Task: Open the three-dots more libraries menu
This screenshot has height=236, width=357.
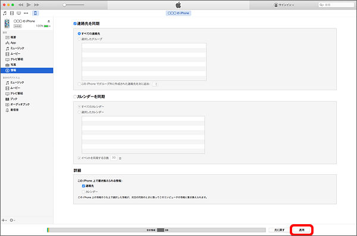Action: coord(26,13)
